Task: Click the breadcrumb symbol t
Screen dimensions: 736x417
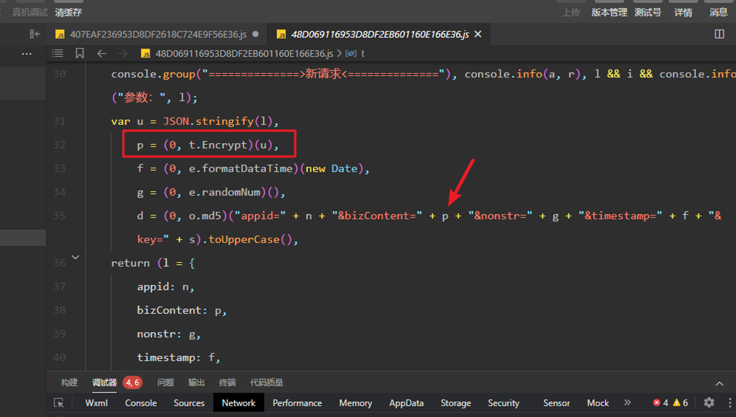Action: [x=362, y=53]
